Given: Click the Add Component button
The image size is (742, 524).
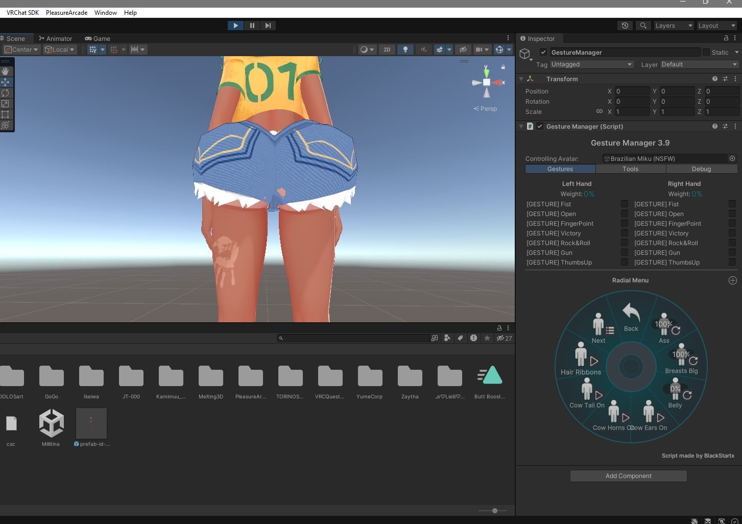Looking at the screenshot, I should pyautogui.click(x=629, y=476).
